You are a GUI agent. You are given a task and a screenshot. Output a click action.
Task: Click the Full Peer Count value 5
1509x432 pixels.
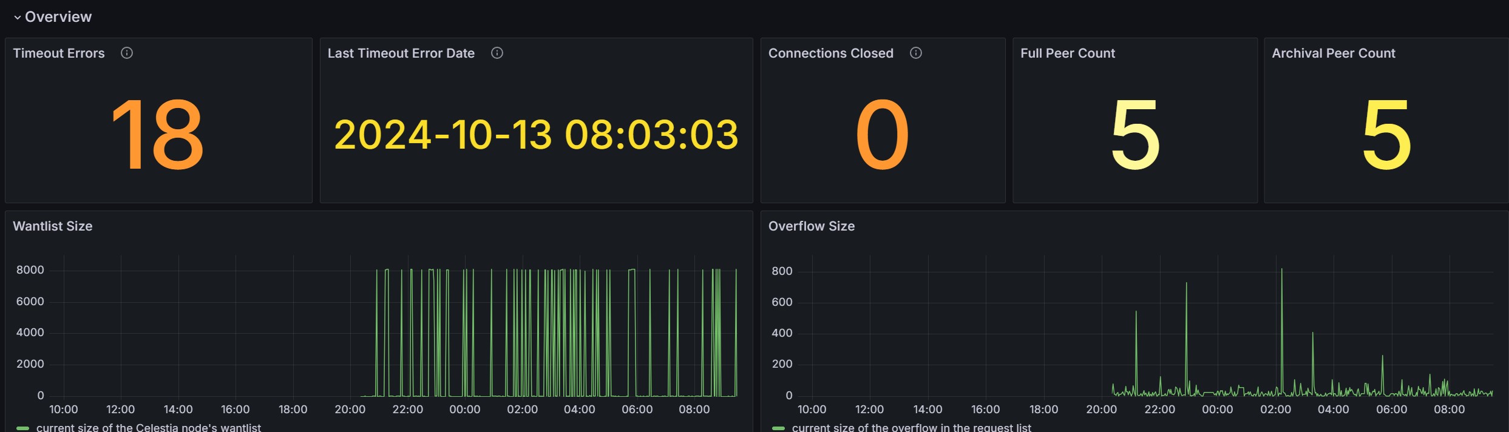(1135, 135)
